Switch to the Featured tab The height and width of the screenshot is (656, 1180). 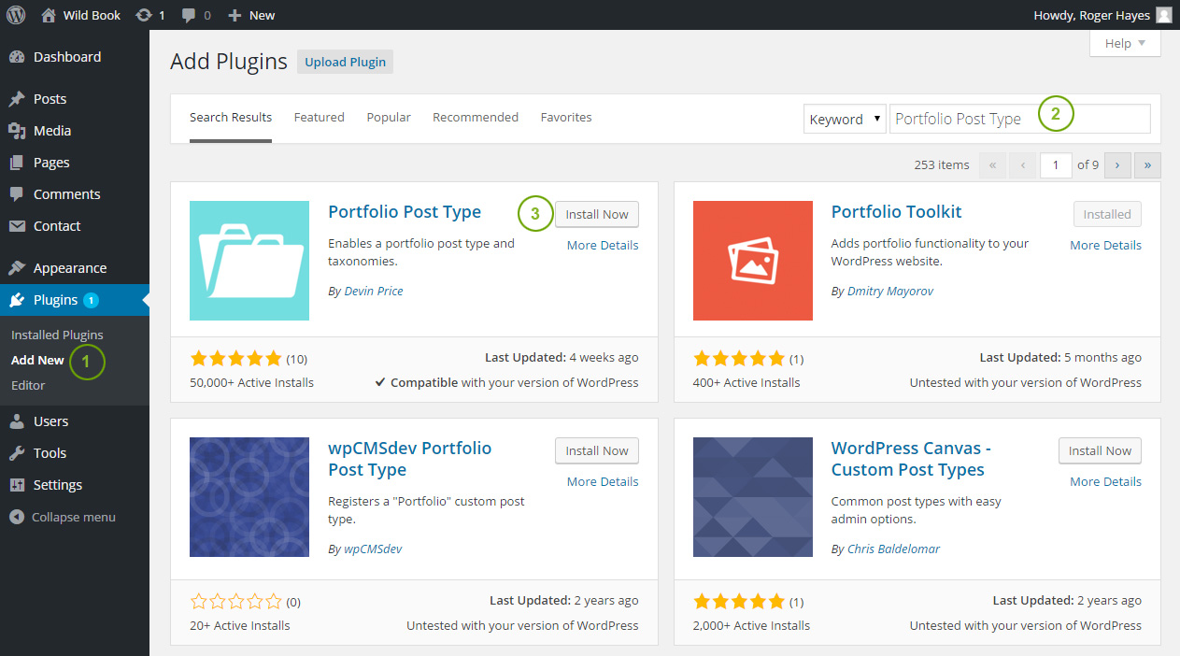(320, 118)
